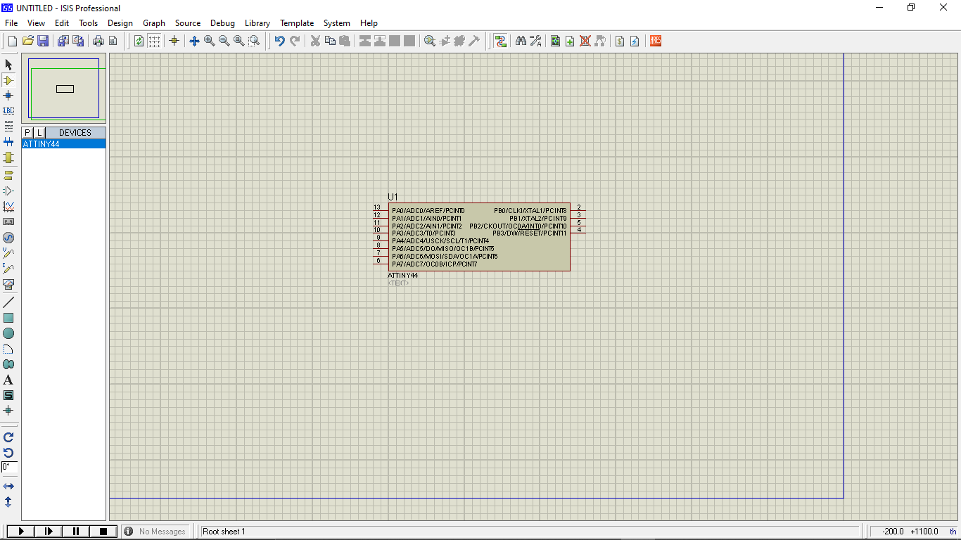Choose Tape recorder mode
Screen dimensions: 961x540
point(8,221)
